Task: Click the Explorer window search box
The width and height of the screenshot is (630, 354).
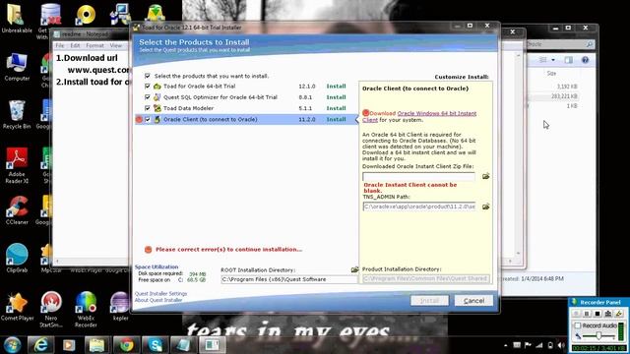Action: (560, 44)
